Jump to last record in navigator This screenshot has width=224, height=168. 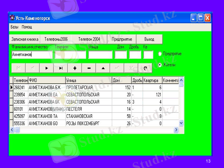point(61,68)
